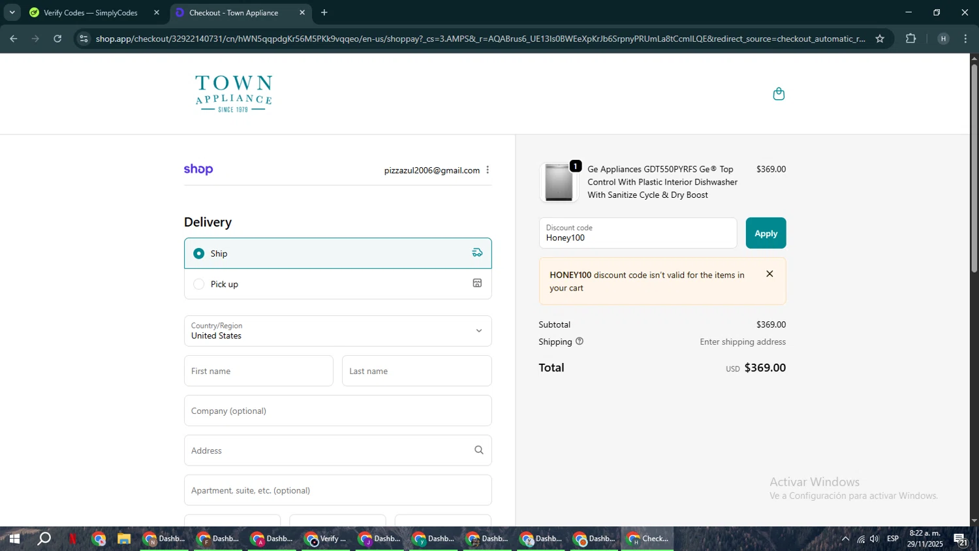Image resolution: width=979 pixels, height=551 pixels.
Task: Open the Windows Start menu
Action: (14, 539)
